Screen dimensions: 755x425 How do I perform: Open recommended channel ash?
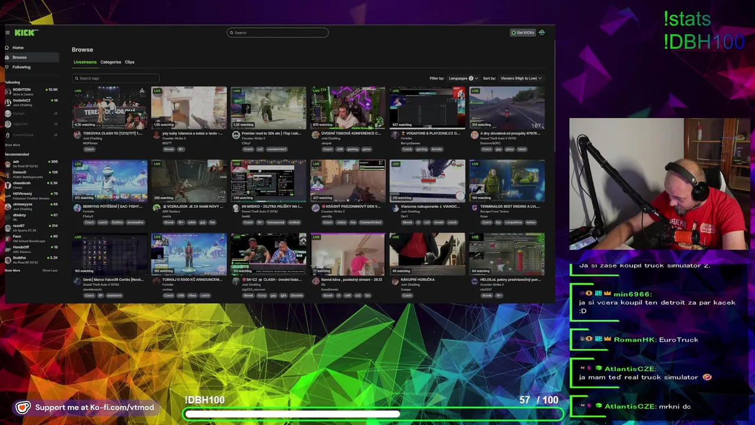coord(31,163)
